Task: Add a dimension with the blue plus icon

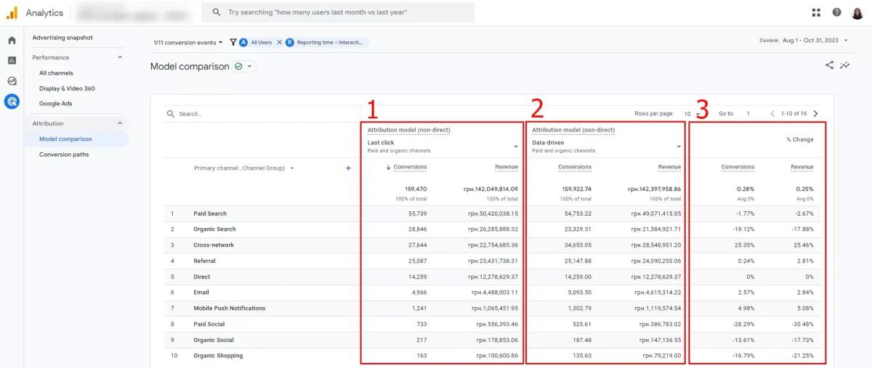Action: click(x=348, y=168)
